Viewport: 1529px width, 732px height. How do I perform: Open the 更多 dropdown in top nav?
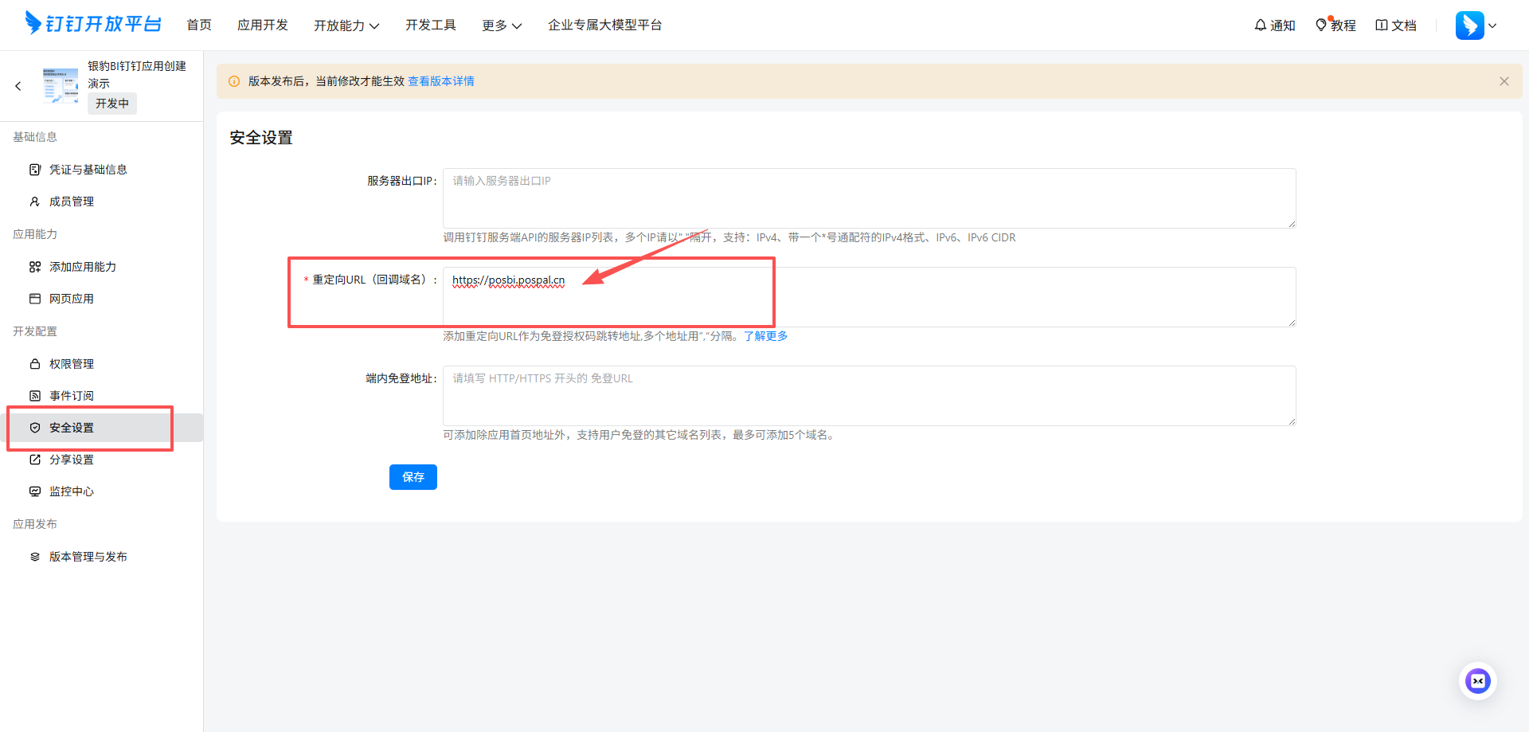click(x=502, y=25)
